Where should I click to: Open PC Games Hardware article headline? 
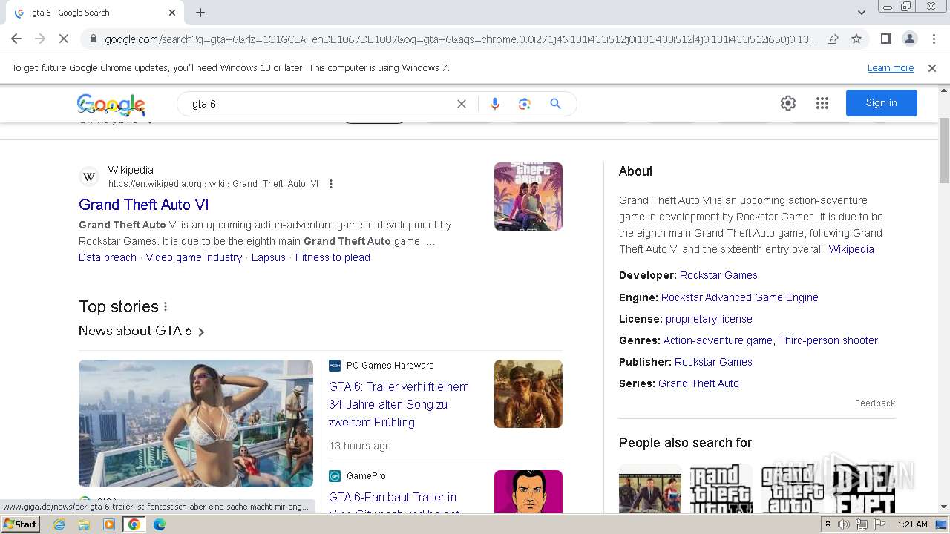[x=399, y=404]
